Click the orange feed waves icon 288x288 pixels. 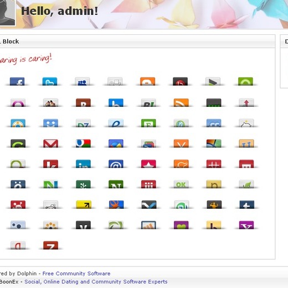[181, 102]
